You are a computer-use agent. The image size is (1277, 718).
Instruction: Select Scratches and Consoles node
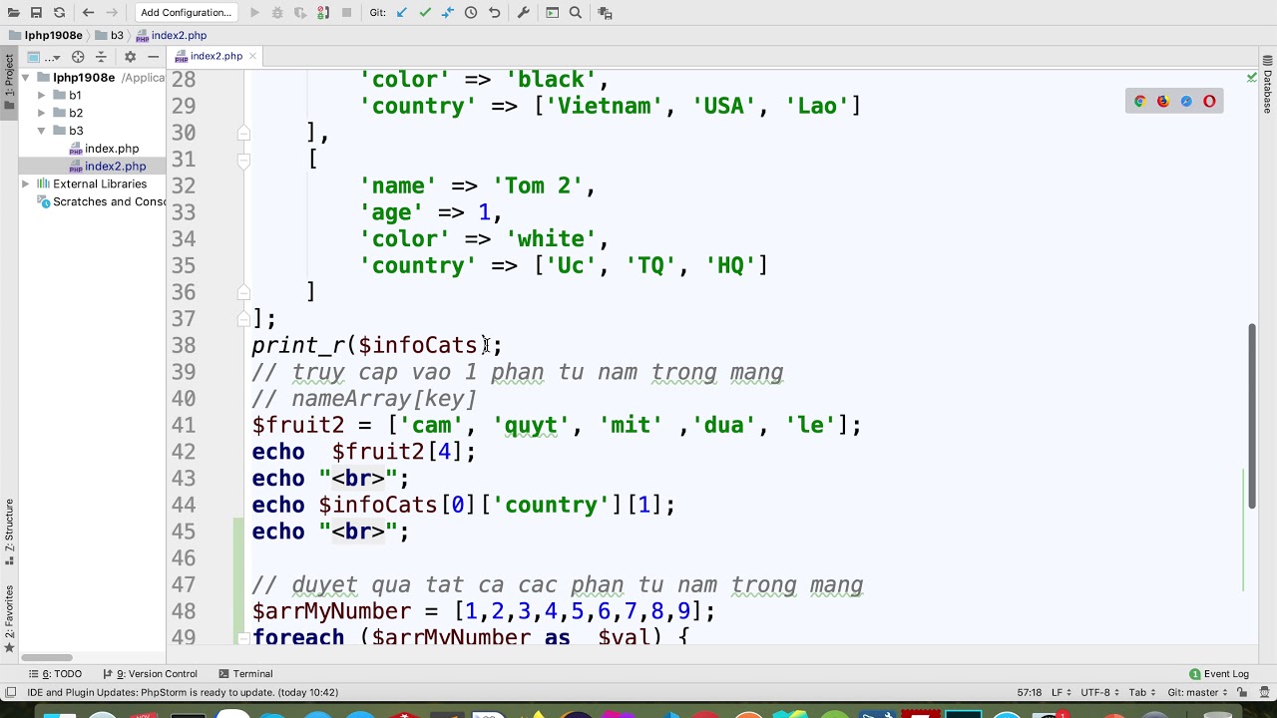(x=102, y=201)
